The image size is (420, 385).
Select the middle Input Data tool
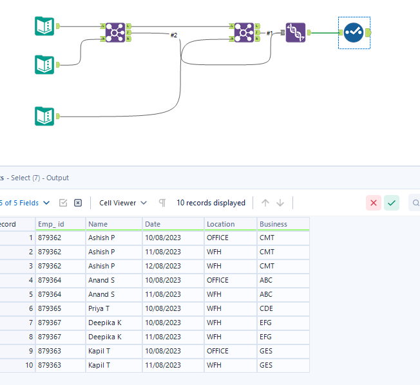pyautogui.click(x=44, y=65)
